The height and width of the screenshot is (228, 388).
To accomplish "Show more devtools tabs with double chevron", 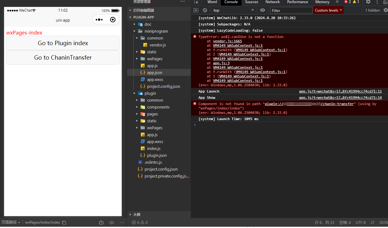I will pyautogui.click(x=337, y=2).
